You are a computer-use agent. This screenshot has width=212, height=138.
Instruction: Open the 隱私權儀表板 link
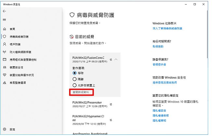pos(161,116)
